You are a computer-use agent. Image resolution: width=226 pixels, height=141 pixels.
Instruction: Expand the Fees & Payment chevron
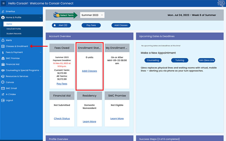41,52
